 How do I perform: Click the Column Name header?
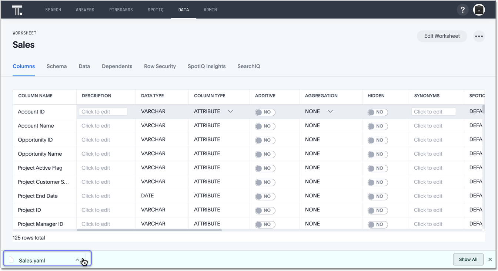click(35, 96)
